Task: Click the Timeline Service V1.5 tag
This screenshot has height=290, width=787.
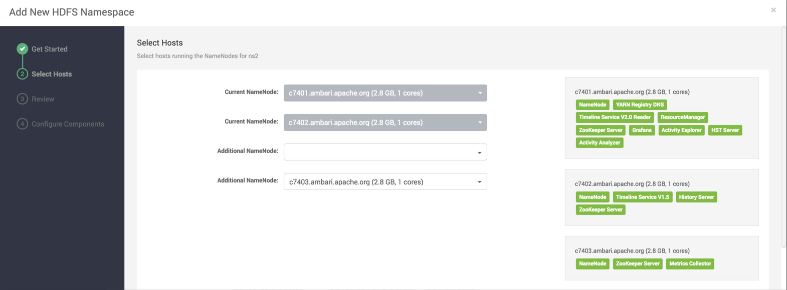Action: [x=642, y=197]
